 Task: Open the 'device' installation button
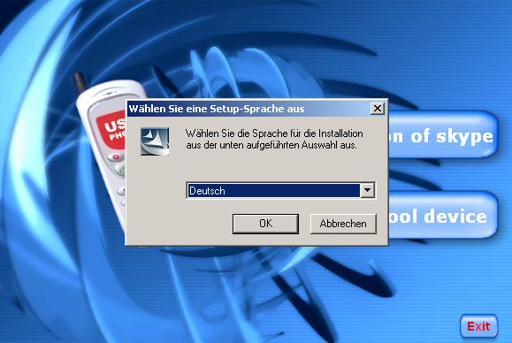(x=442, y=215)
